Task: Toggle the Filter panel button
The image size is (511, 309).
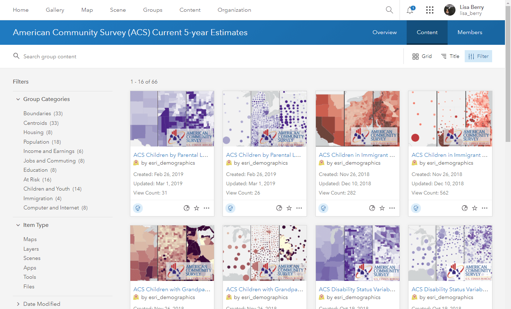Action: click(x=478, y=56)
